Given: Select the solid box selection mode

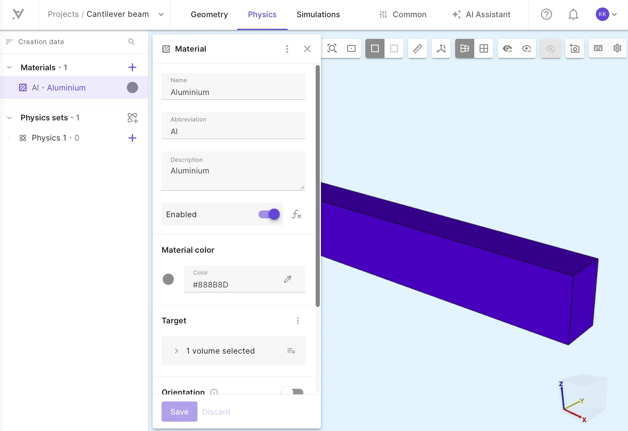Looking at the screenshot, I should [375, 48].
